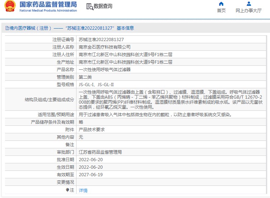
Task: Select 一次性使用呼吸气体过滤器 product name
Action: (105, 70)
